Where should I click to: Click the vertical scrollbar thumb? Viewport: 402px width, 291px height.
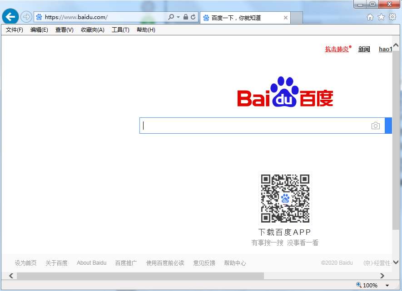click(x=396, y=140)
